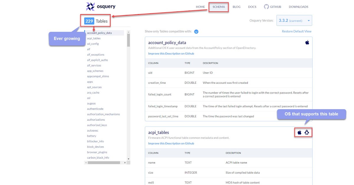This screenshot has height=185, width=354.
Task: Click the acpi_tables card heading
Action: (x=158, y=132)
